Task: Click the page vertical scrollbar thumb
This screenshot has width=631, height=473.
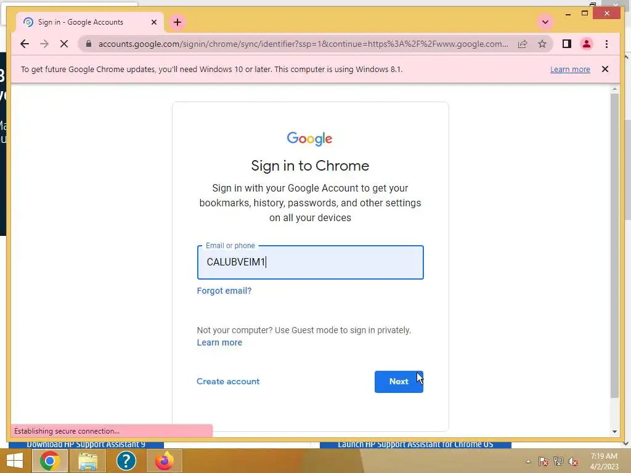Action: coord(614,245)
